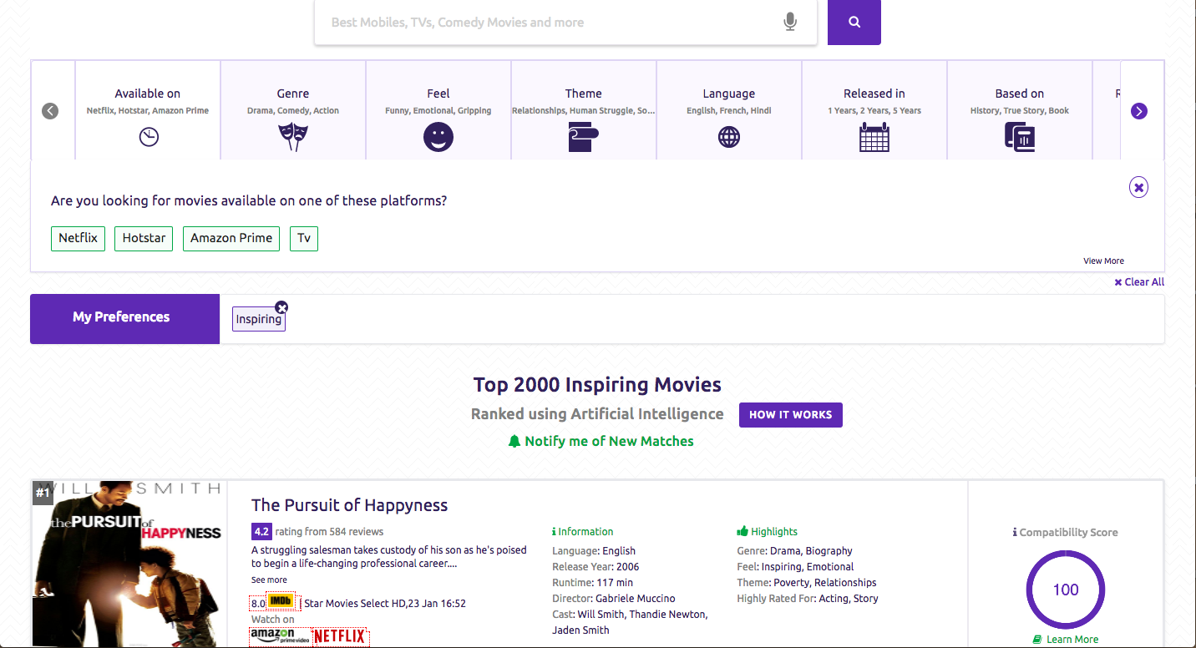Screen dimensions: 1196x648
Task: Click the clock icon under Available on
Action: pos(149,137)
